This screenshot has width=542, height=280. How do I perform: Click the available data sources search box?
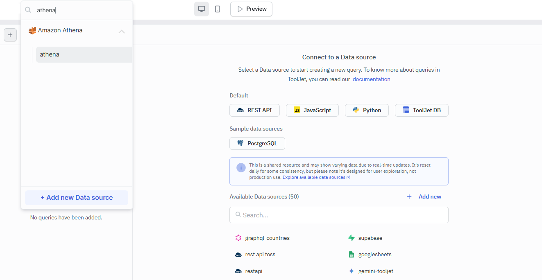[x=339, y=215]
